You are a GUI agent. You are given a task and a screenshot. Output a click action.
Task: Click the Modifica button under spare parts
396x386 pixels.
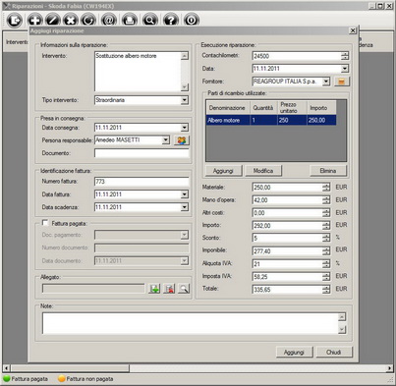[263, 171]
